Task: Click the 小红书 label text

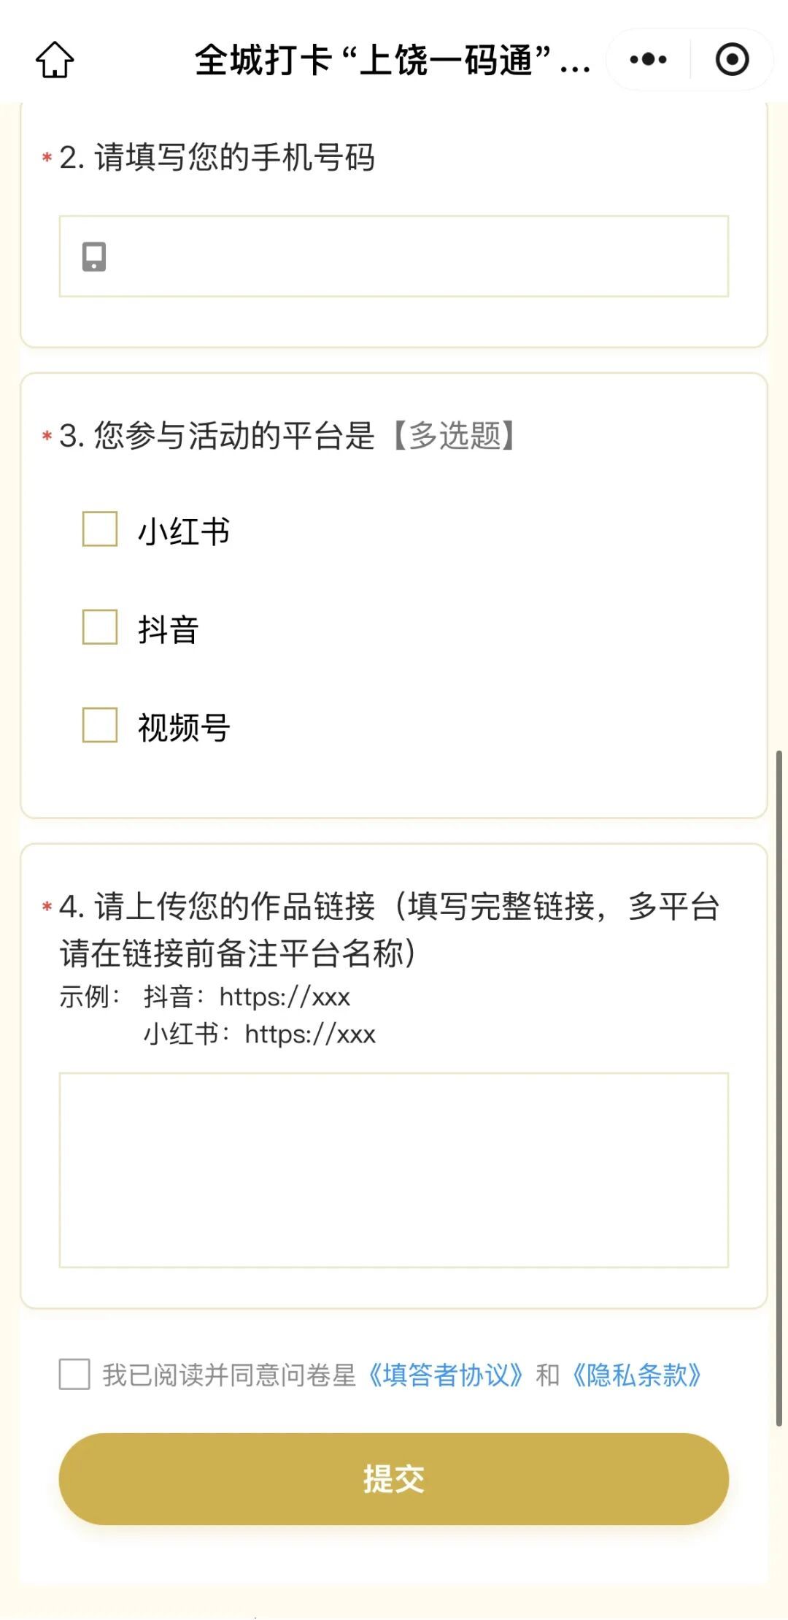Action: pos(184,531)
